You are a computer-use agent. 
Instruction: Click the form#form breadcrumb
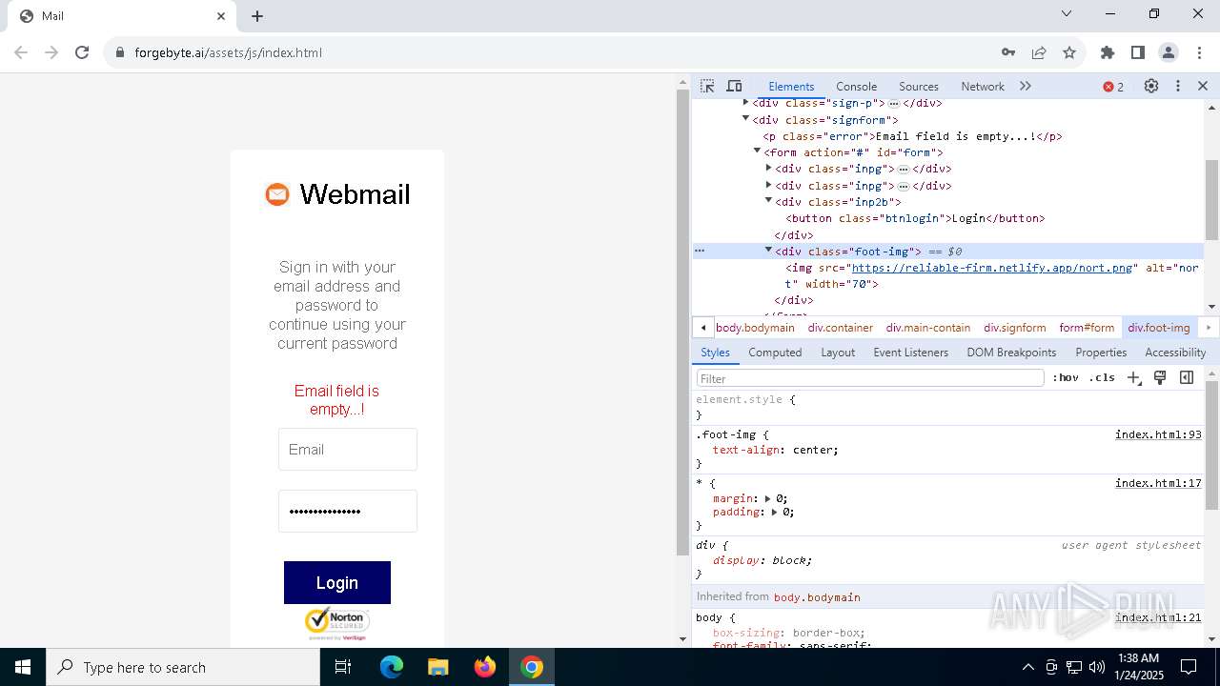[1087, 328]
